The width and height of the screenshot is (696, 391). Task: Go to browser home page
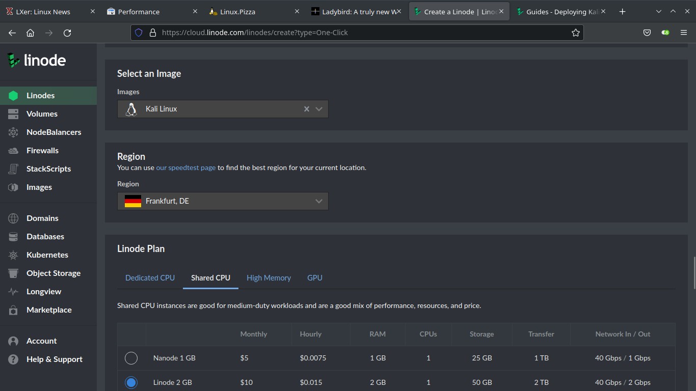(x=31, y=33)
